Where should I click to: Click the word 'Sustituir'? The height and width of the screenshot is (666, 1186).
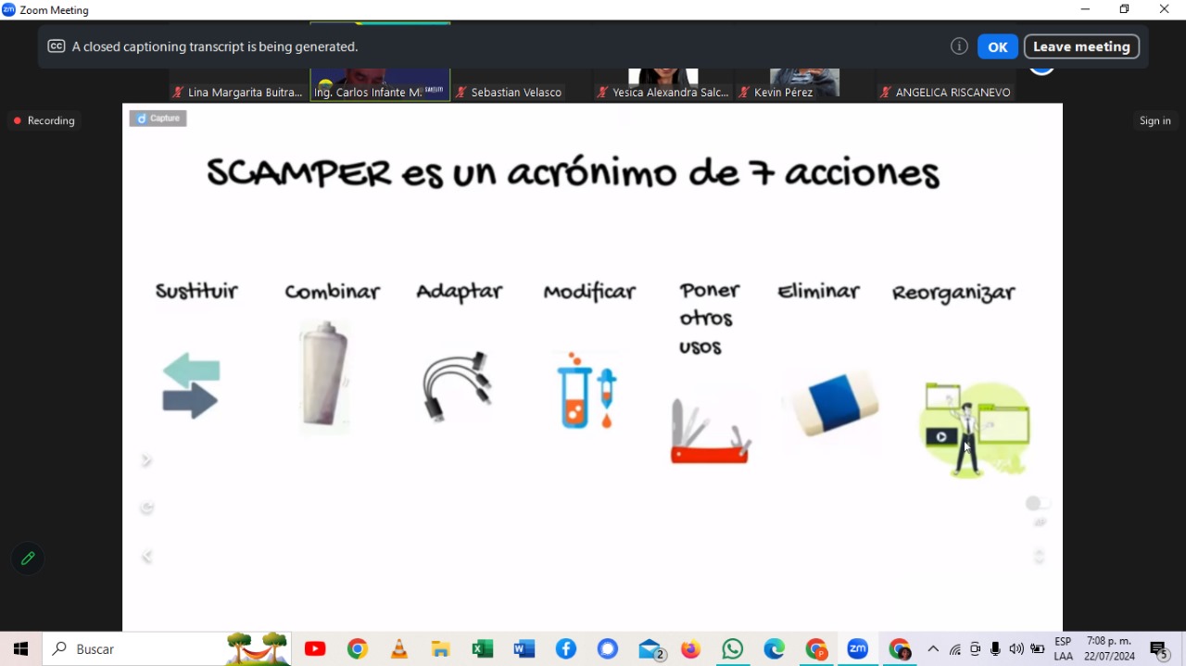point(196,292)
